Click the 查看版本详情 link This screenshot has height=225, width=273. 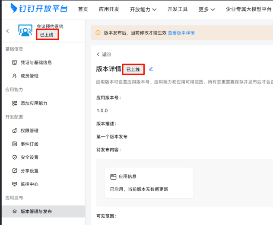[x=181, y=32]
